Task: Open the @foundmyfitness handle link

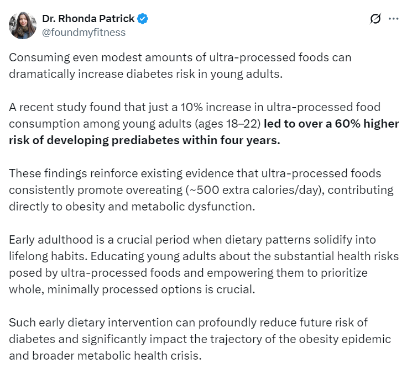Action: tap(84, 32)
